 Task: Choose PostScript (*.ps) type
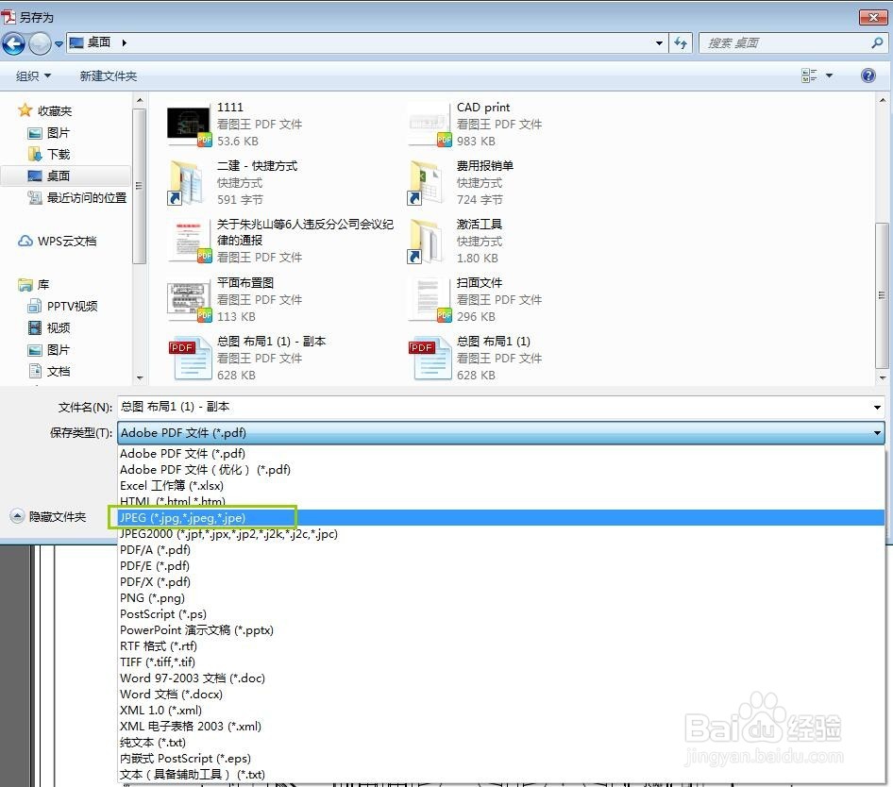pyautogui.click(x=501, y=614)
